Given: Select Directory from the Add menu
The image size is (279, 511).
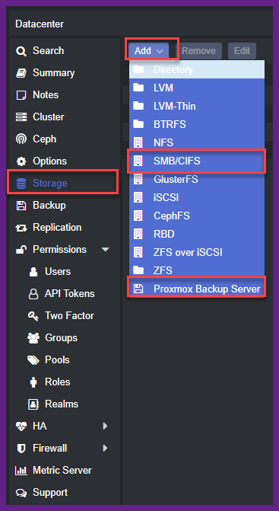Looking at the screenshot, I should pos(197,69).
